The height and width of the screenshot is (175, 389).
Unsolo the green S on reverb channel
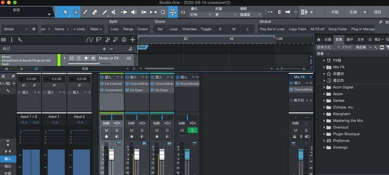pos(193,130)
